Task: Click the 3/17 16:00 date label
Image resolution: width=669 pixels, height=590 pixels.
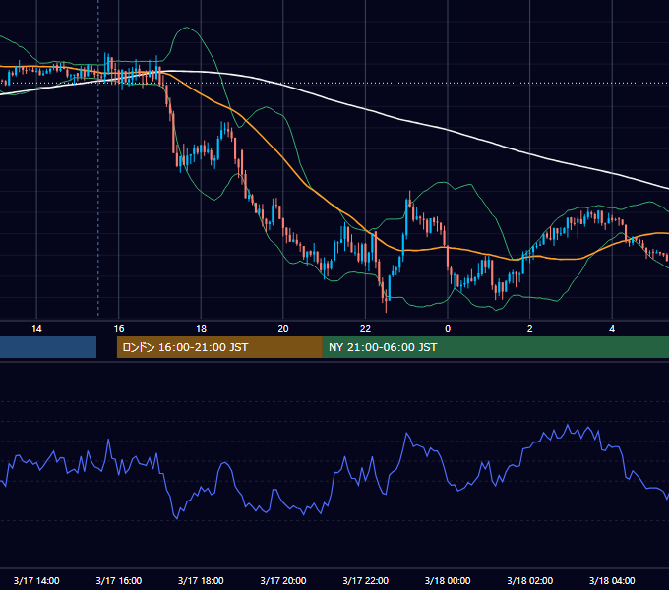Action: [x=119, y=580]
